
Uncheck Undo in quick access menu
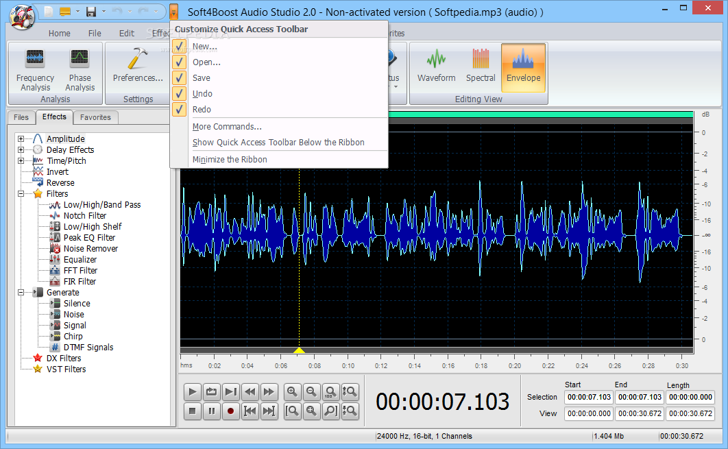pos(179,94)
